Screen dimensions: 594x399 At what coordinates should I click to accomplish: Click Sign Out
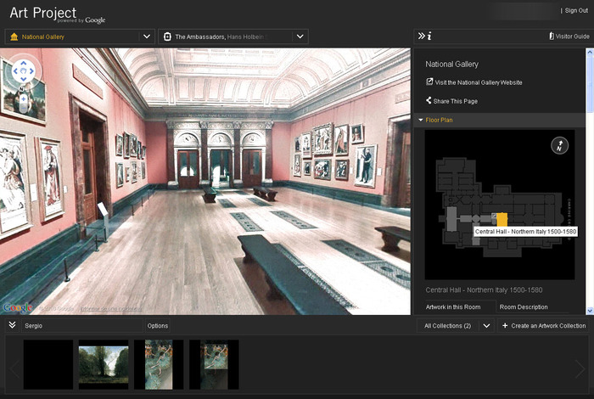(576, 10)
